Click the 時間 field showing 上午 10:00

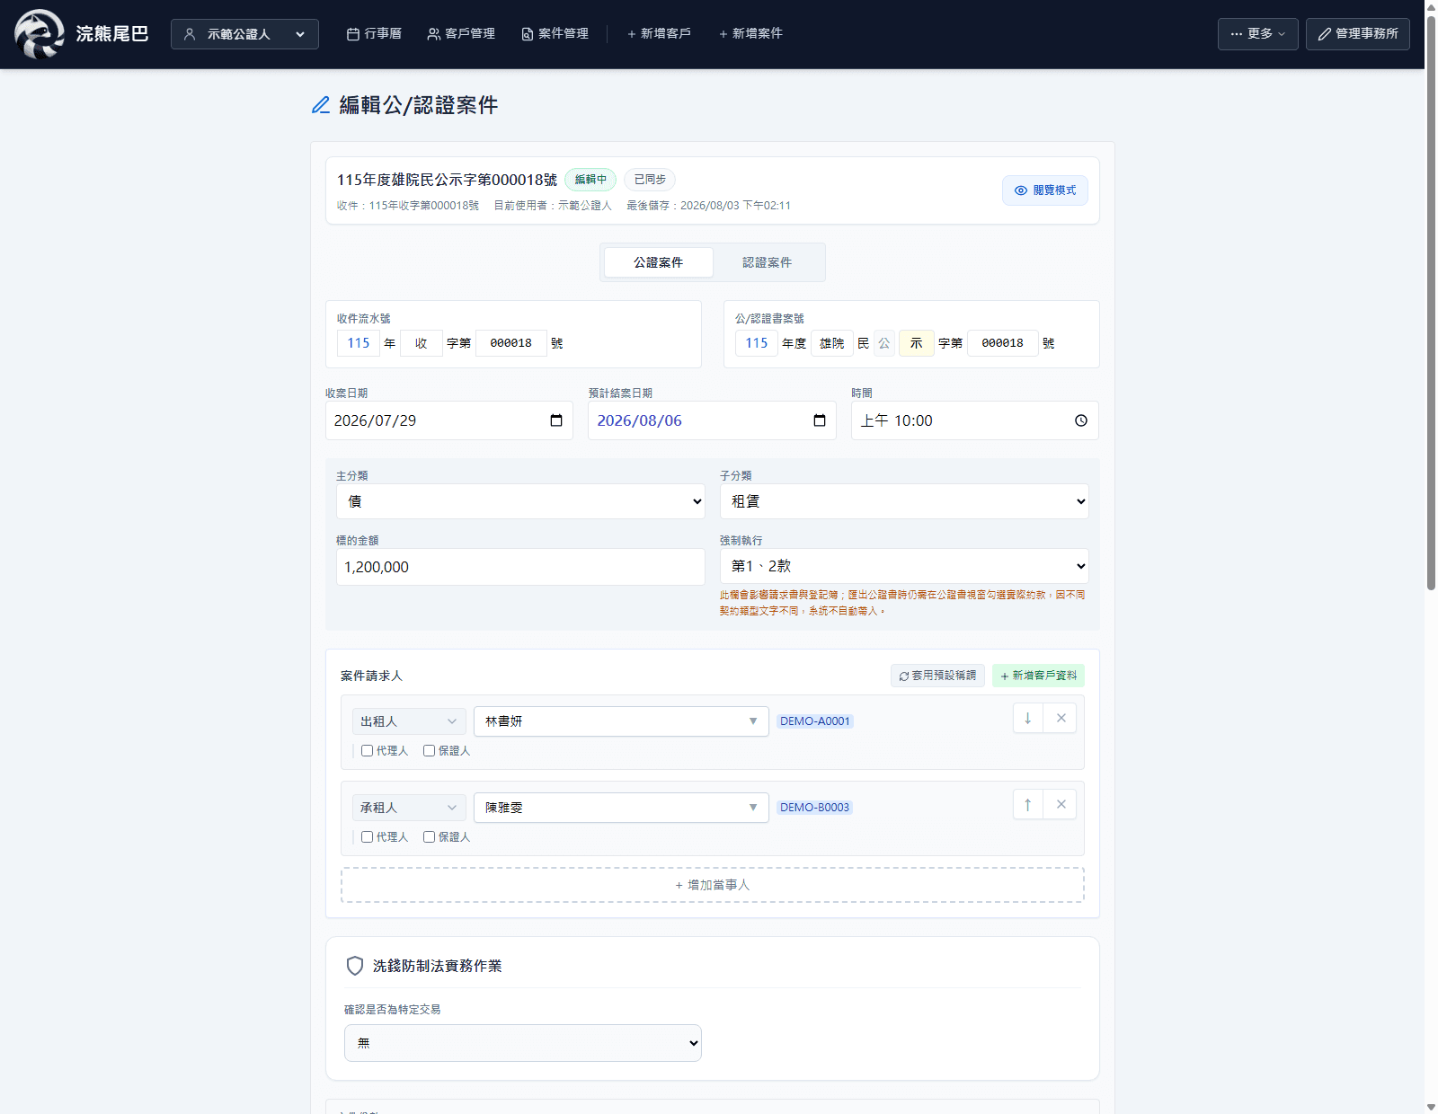(975, 420)
